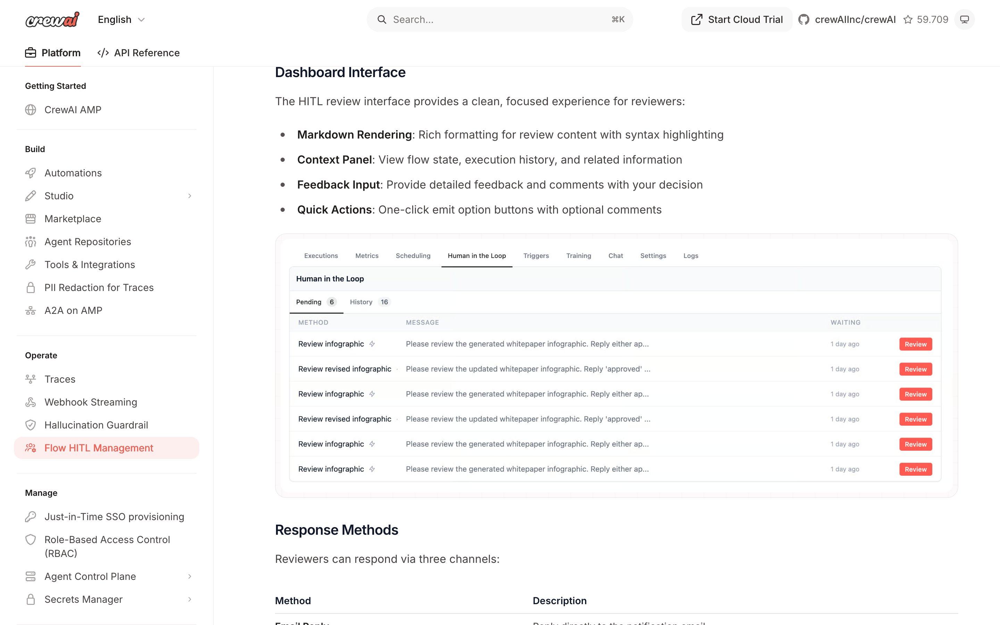The height and width of the screenshot is (625, 1000).
Task: Select Flow HITL Management sidebar item
Action: coord(107,448)
